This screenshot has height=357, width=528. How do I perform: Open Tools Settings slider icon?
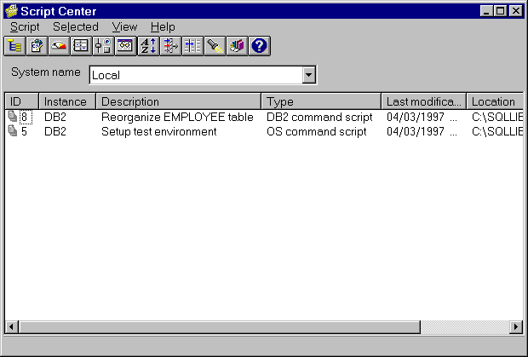[103, 46]
